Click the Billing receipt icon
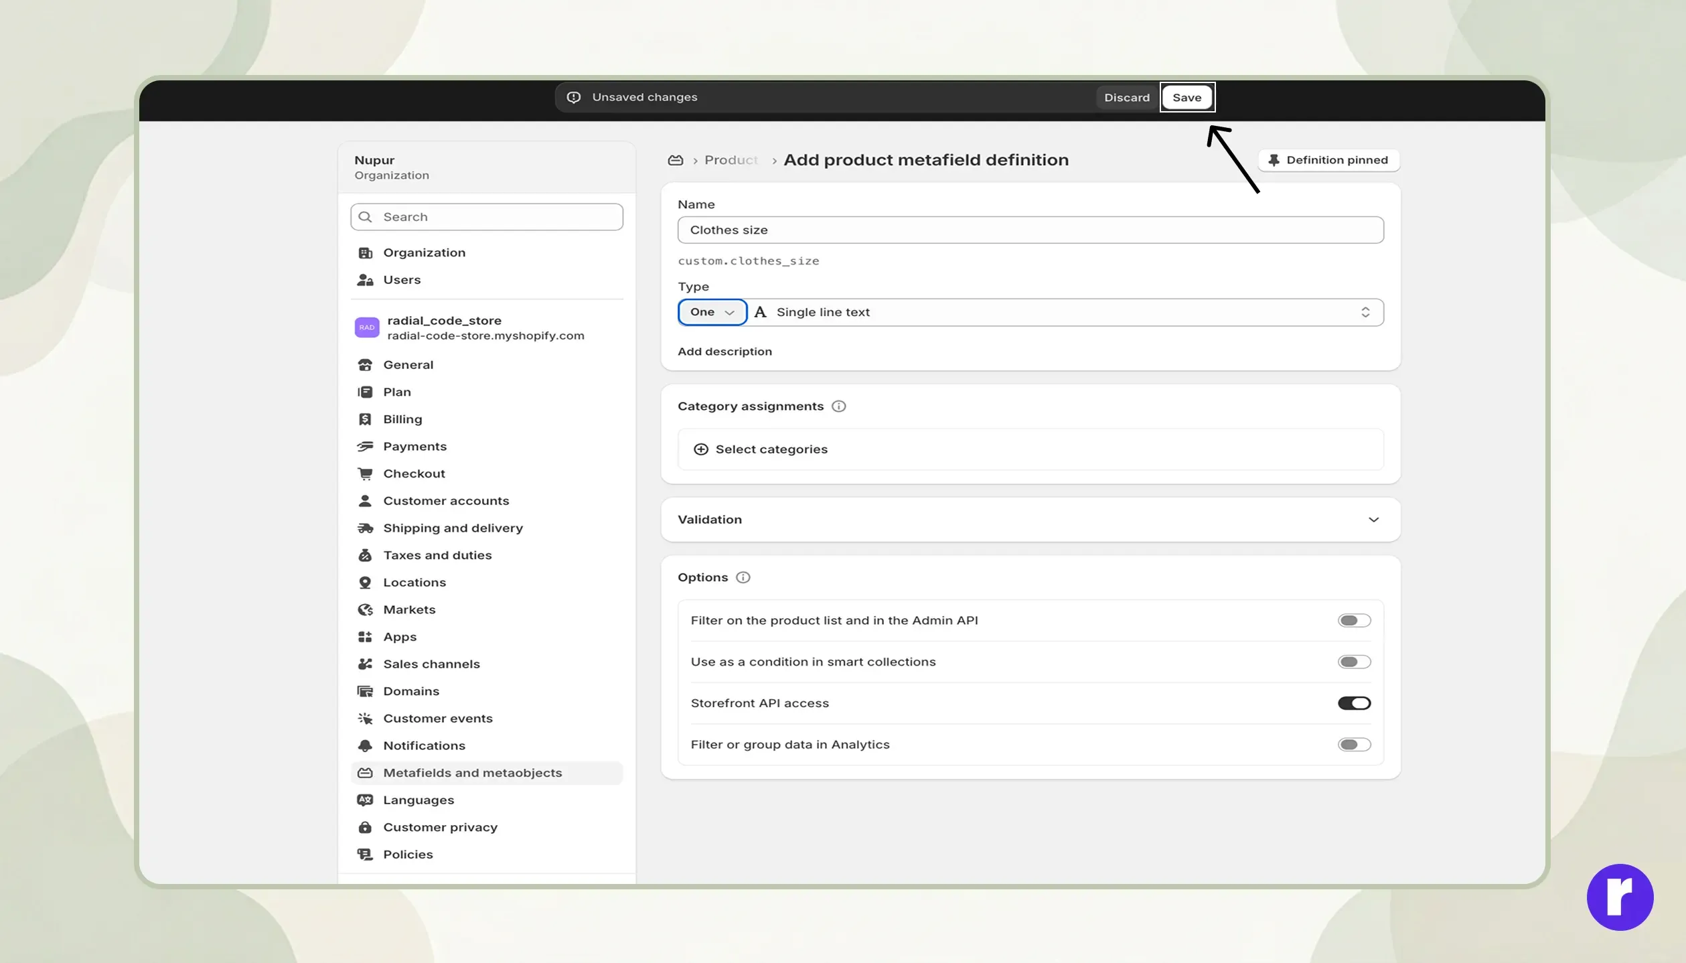The image size is (1686, 963). pyautogui.click(x=365, y=419)
